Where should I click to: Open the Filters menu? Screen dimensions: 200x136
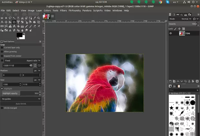[x=63, y=10]
